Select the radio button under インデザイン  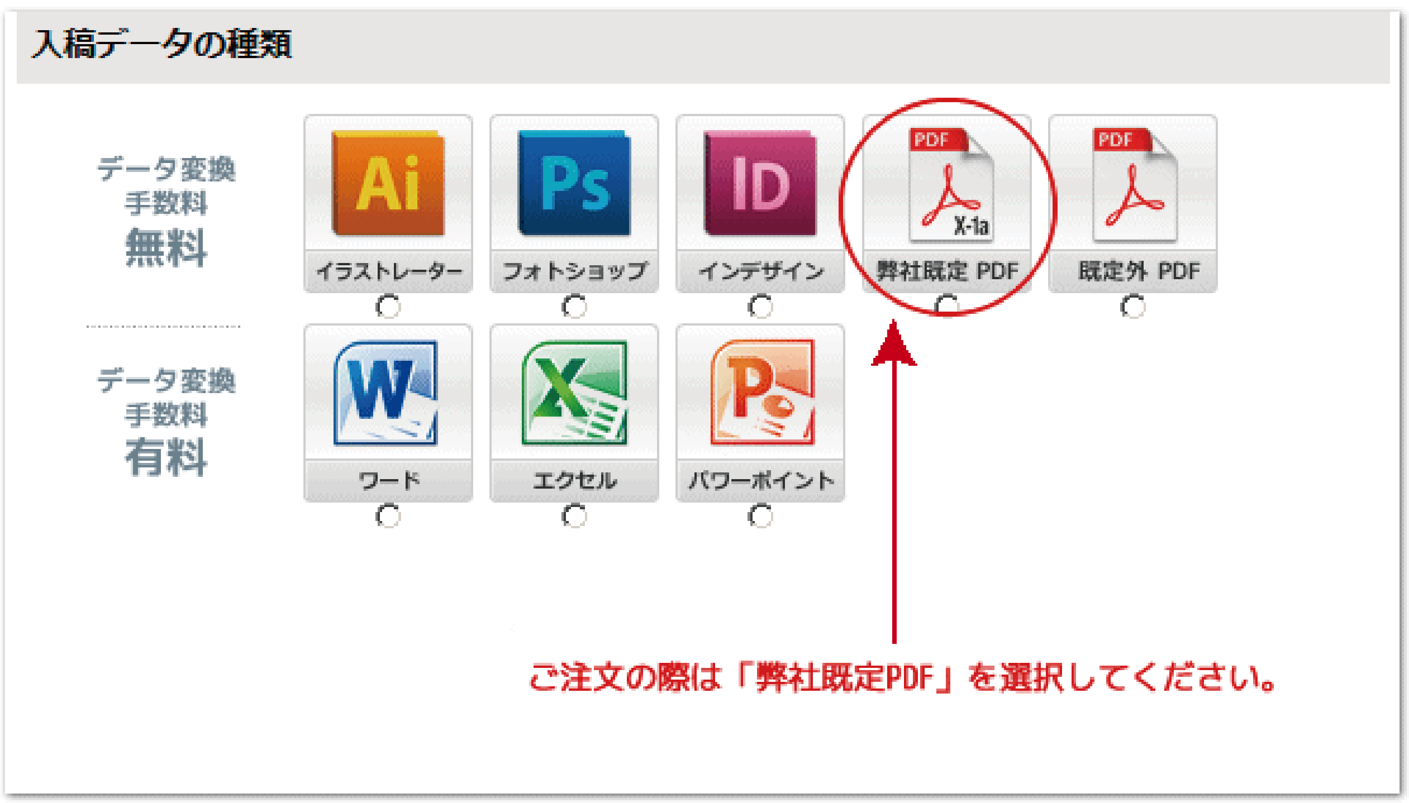click(x=760, y=307)
